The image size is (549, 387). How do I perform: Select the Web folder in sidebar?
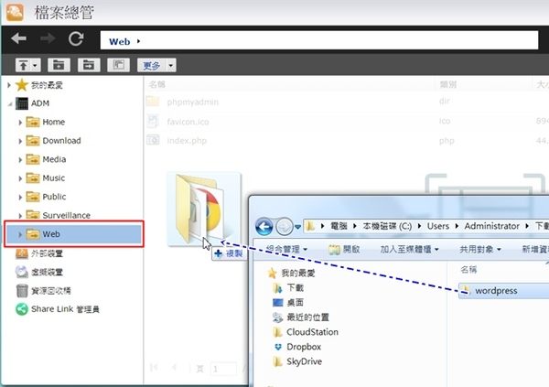pos(74,234)
